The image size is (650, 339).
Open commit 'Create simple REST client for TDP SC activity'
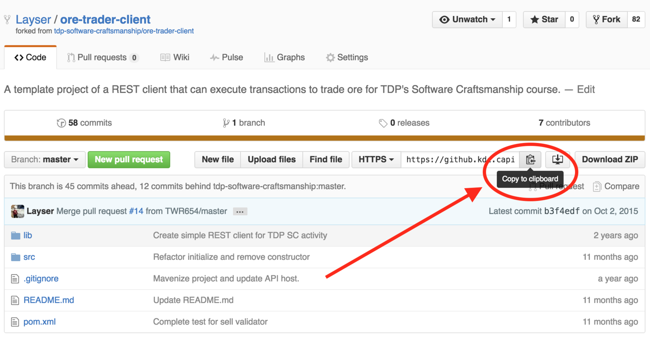[x=240, y=235]
